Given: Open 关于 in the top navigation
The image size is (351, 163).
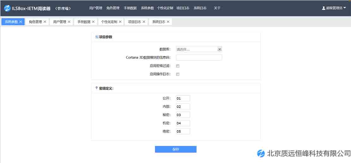Looking at the screenshot, I should pos(217,8).
